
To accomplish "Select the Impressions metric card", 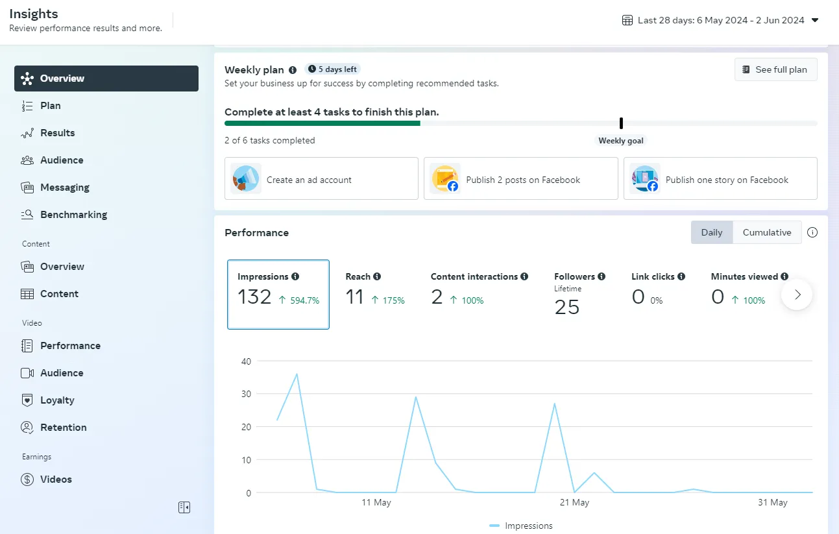I will point(278,295).
